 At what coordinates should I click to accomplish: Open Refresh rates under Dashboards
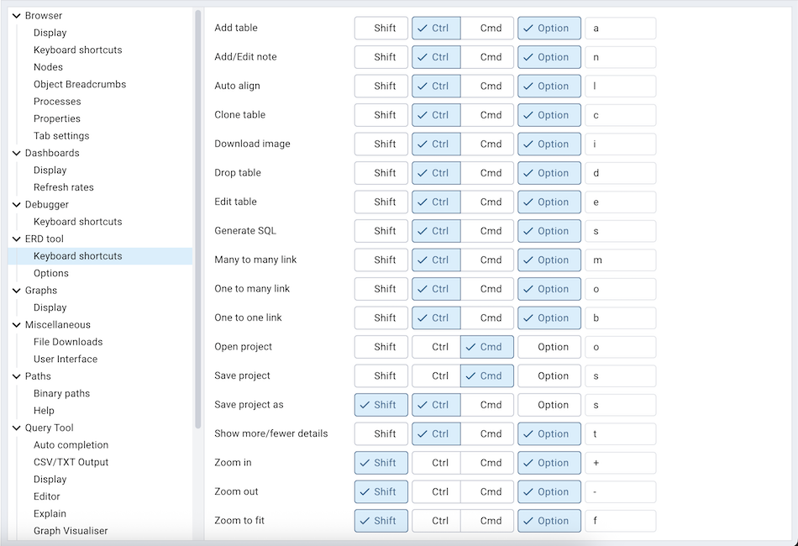point(64,186)
